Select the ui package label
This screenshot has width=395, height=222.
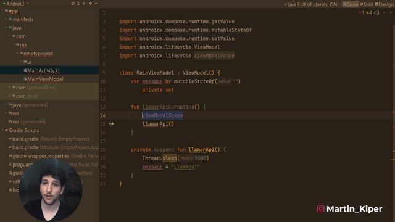click(x=30, y=62)
